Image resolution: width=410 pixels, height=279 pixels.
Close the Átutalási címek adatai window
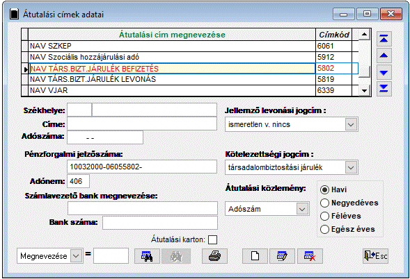391,14
